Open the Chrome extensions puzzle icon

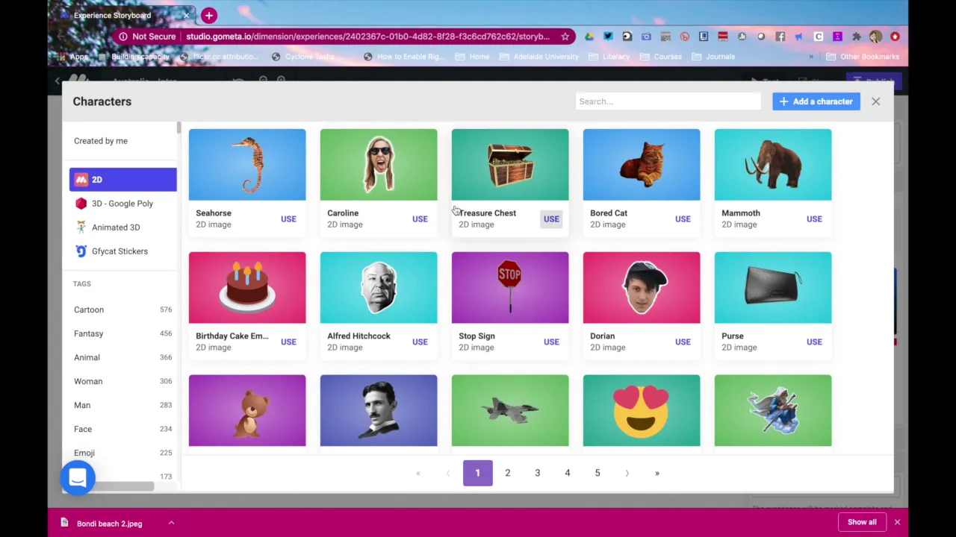coord(857,37)
